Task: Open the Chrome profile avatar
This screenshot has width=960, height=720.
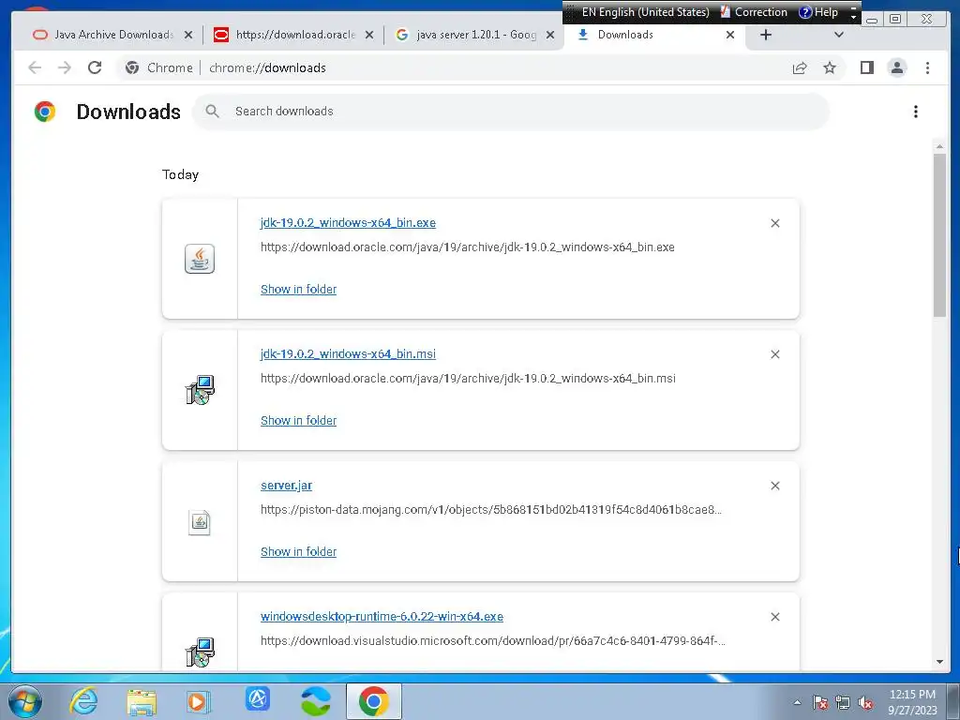Action: coord(897,67)
